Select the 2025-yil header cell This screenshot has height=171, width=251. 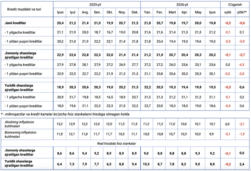(x=95, y=5)
